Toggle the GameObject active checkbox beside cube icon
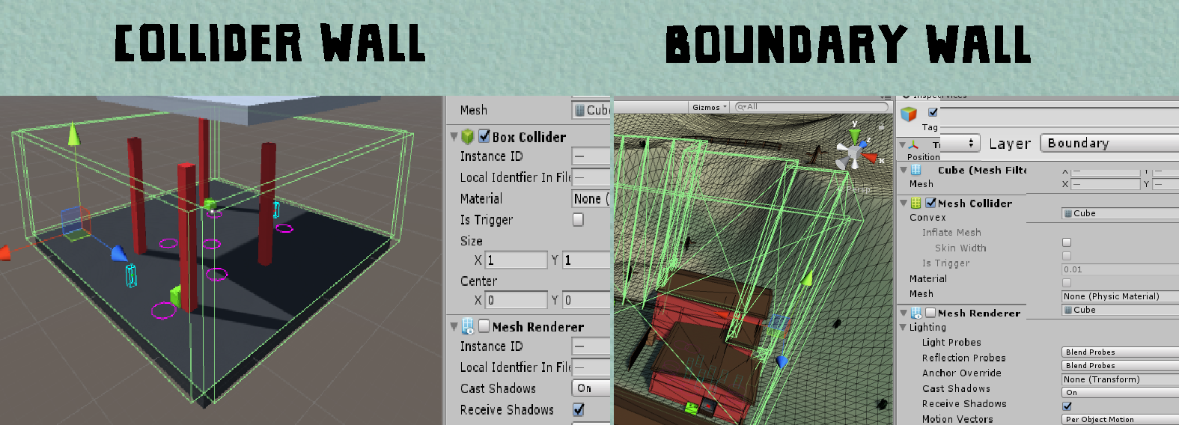This screenshot has height=425, width=1179. pyautogui.click(x=933, y=112)
